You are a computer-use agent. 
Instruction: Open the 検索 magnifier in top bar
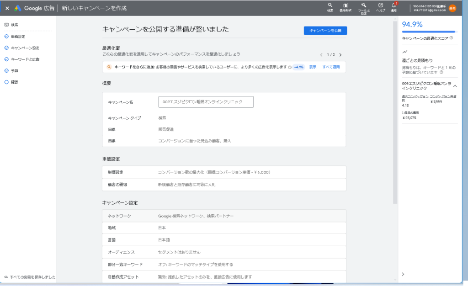(330, 7)
